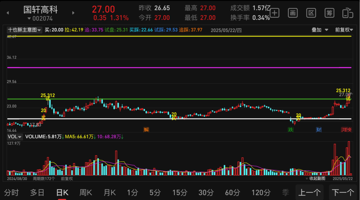Expand stock code 002074 dropdown
This screenshot has width=360, height=200.
pyautogui.click(x=40, y=19)
